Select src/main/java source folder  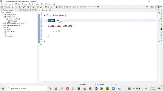[x=11, y=15]
